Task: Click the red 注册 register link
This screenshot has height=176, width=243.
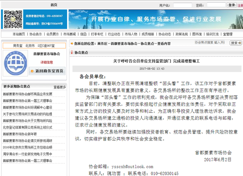Action: click(x=240, y=5)
